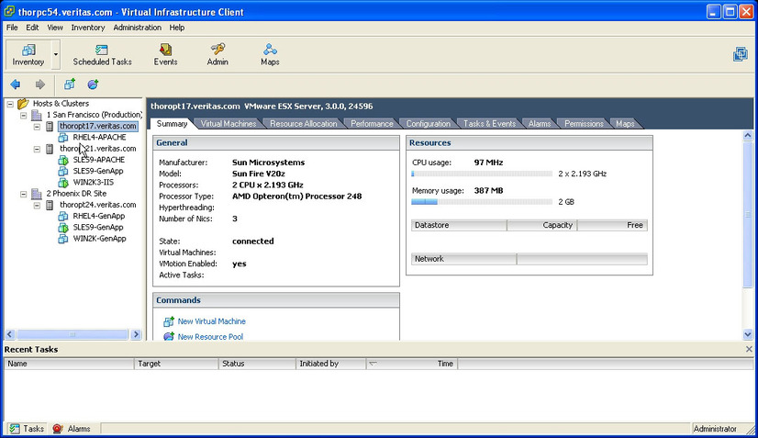
Task: Open the Events view icon
Action: pos(165,49)
